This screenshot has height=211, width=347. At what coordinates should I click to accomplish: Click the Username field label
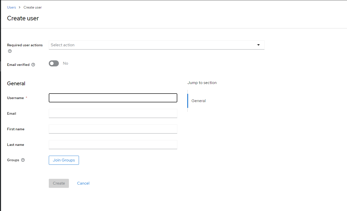15,98
